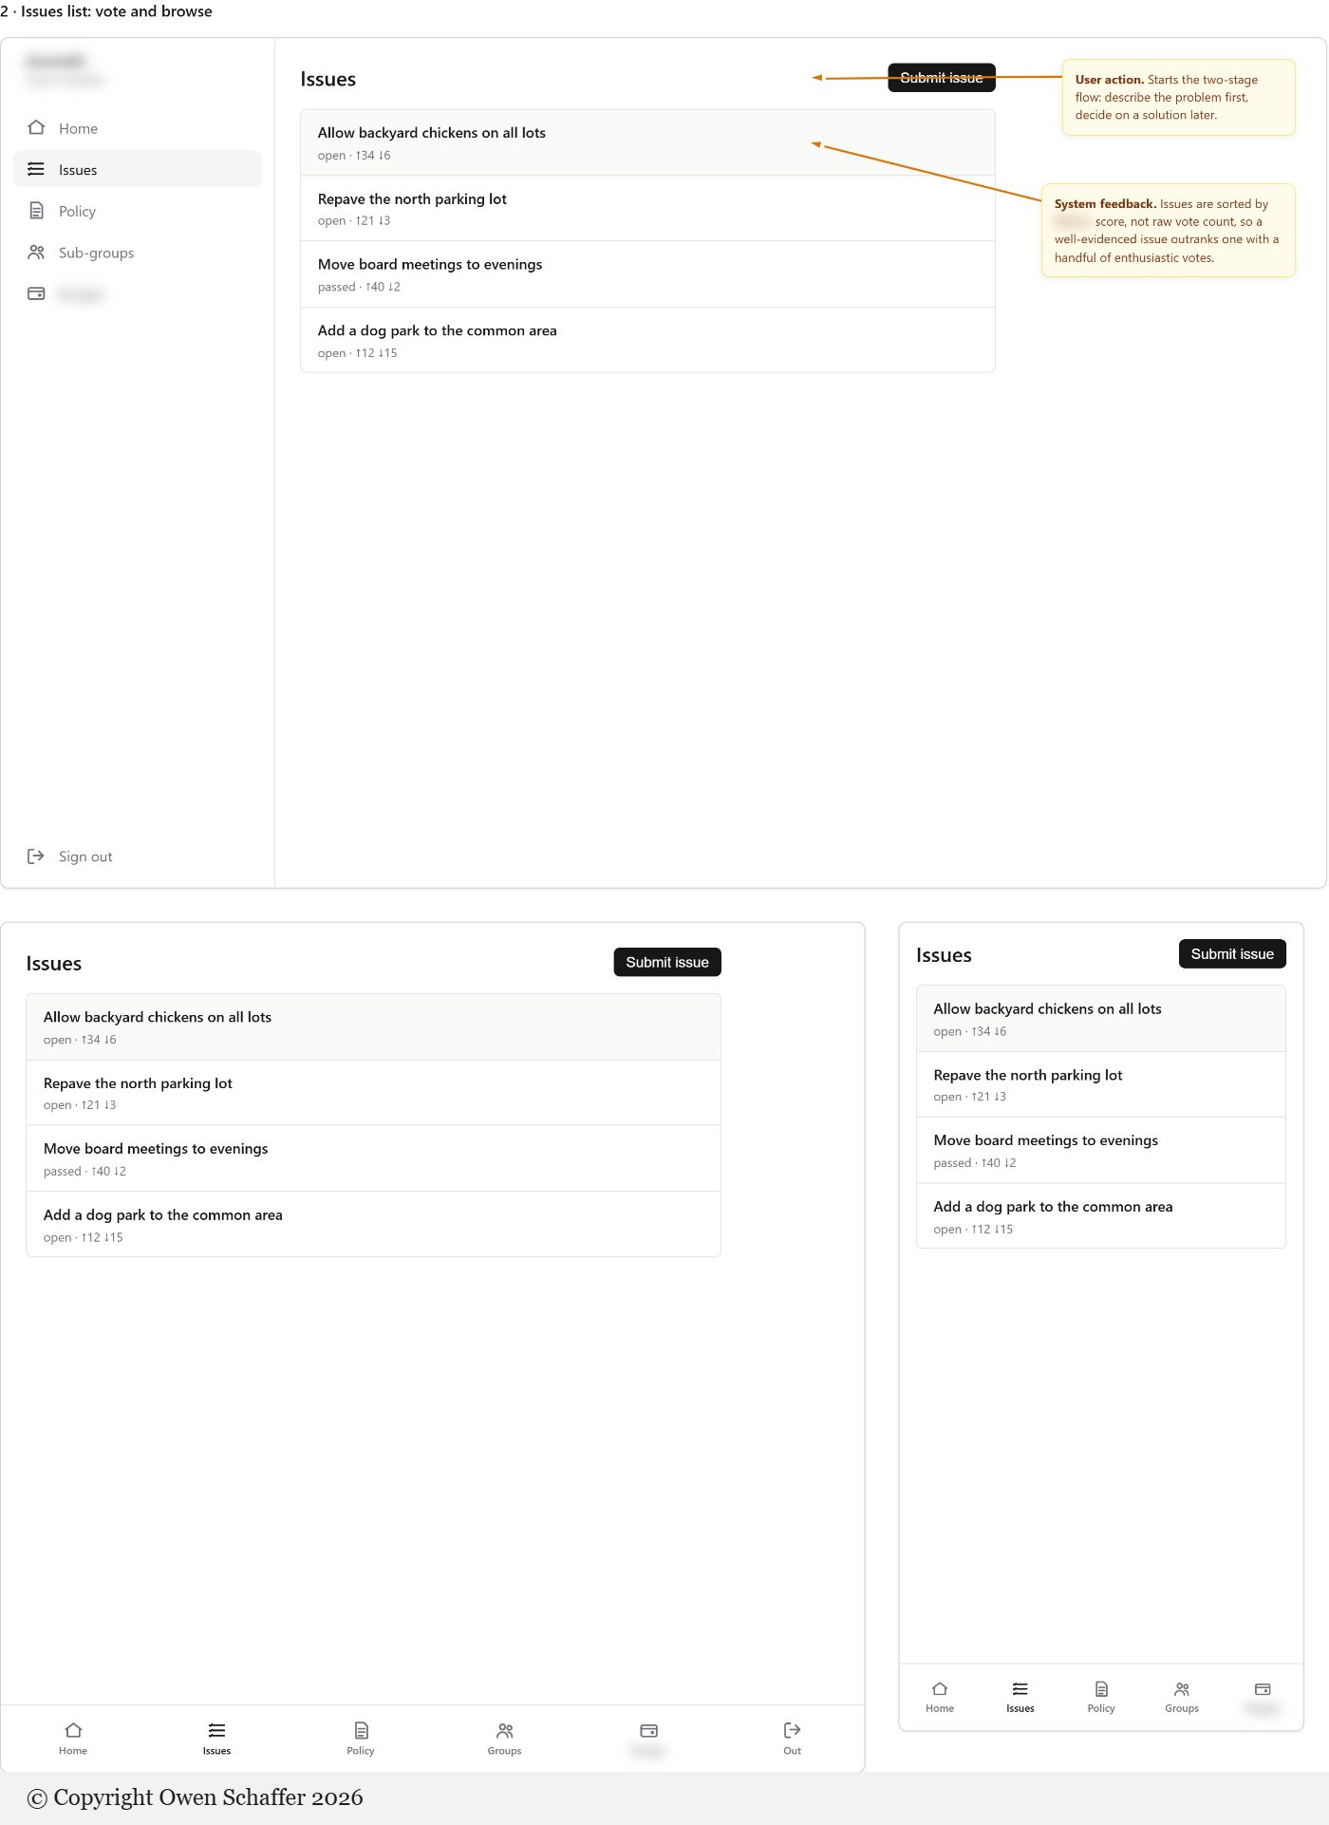
Task: Click Sign out in the desktop sidebar
Action: 70,856
